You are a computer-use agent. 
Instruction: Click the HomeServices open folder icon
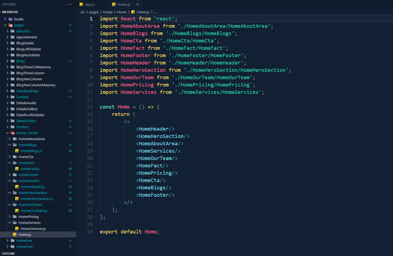[15, 223]
